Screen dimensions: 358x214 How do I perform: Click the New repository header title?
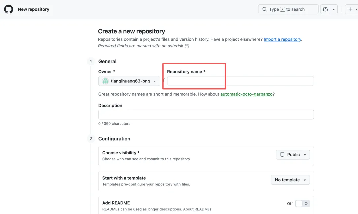pos(33,9)
